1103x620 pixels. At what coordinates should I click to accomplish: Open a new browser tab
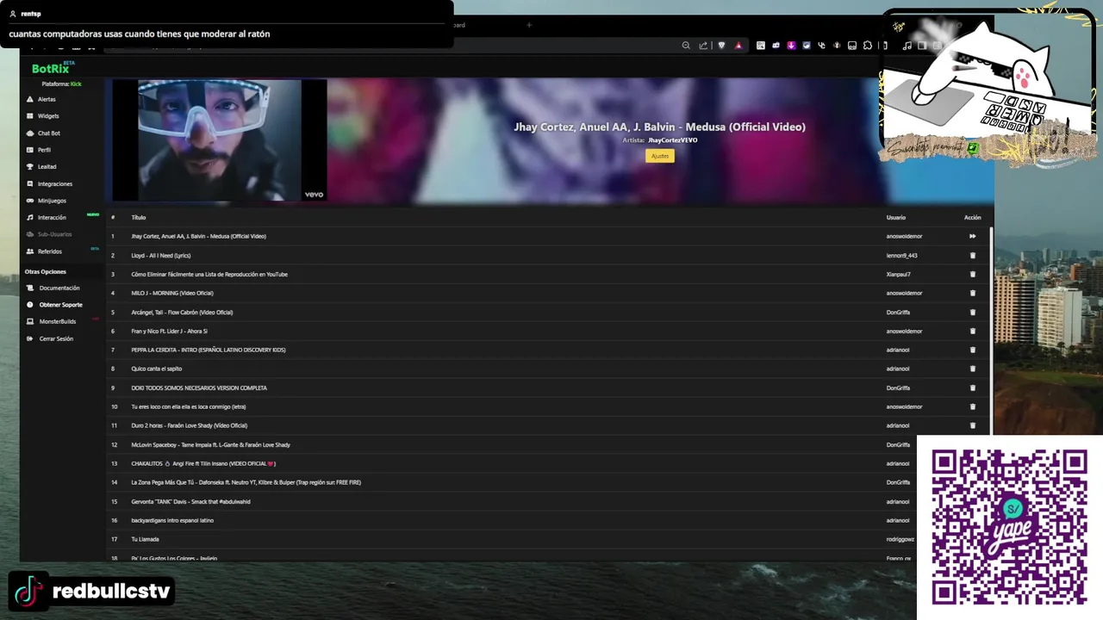[x=529, y=25]
